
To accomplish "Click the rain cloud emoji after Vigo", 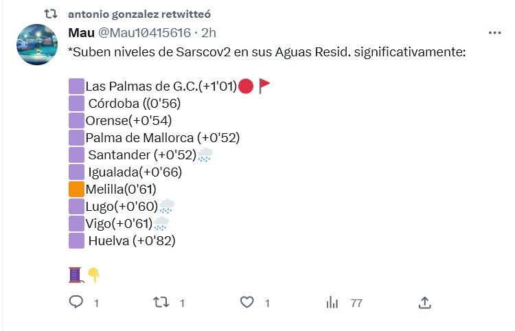I will click(161, 224).
